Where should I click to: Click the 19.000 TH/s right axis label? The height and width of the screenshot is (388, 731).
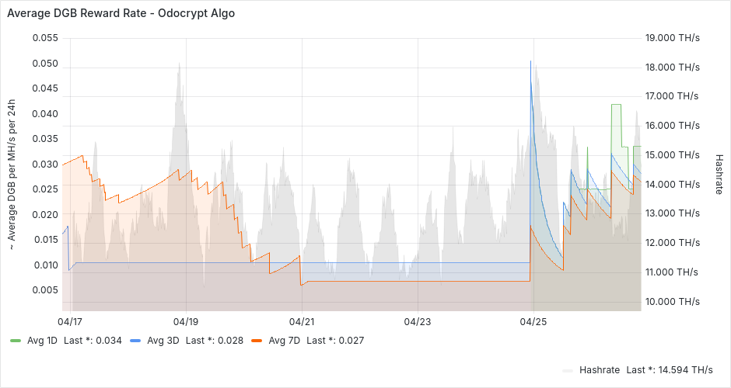point(673,38)
